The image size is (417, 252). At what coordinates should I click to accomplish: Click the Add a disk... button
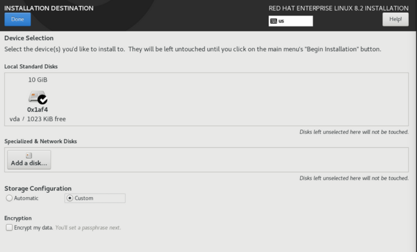point(29,159)
